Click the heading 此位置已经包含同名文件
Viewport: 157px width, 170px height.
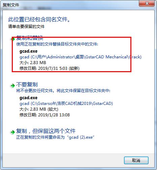click(x=39, y=20)
